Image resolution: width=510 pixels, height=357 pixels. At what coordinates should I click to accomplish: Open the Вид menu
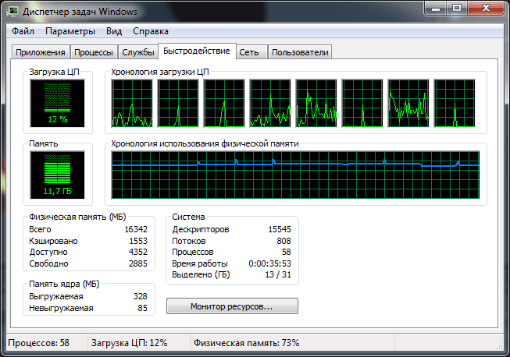point(114,31)
